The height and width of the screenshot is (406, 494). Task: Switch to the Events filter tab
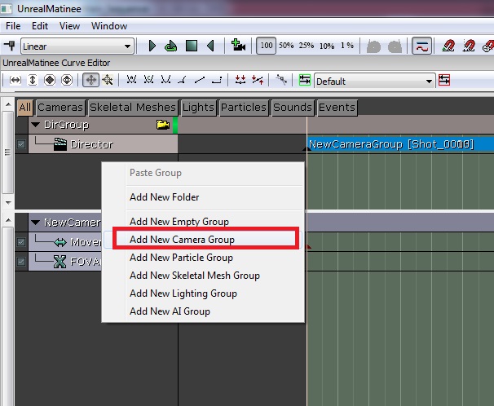(x=337, y=108)
